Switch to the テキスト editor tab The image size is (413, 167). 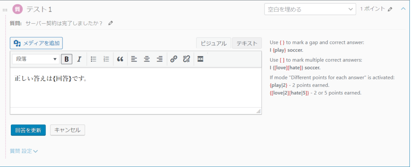(x=247, y=43)
